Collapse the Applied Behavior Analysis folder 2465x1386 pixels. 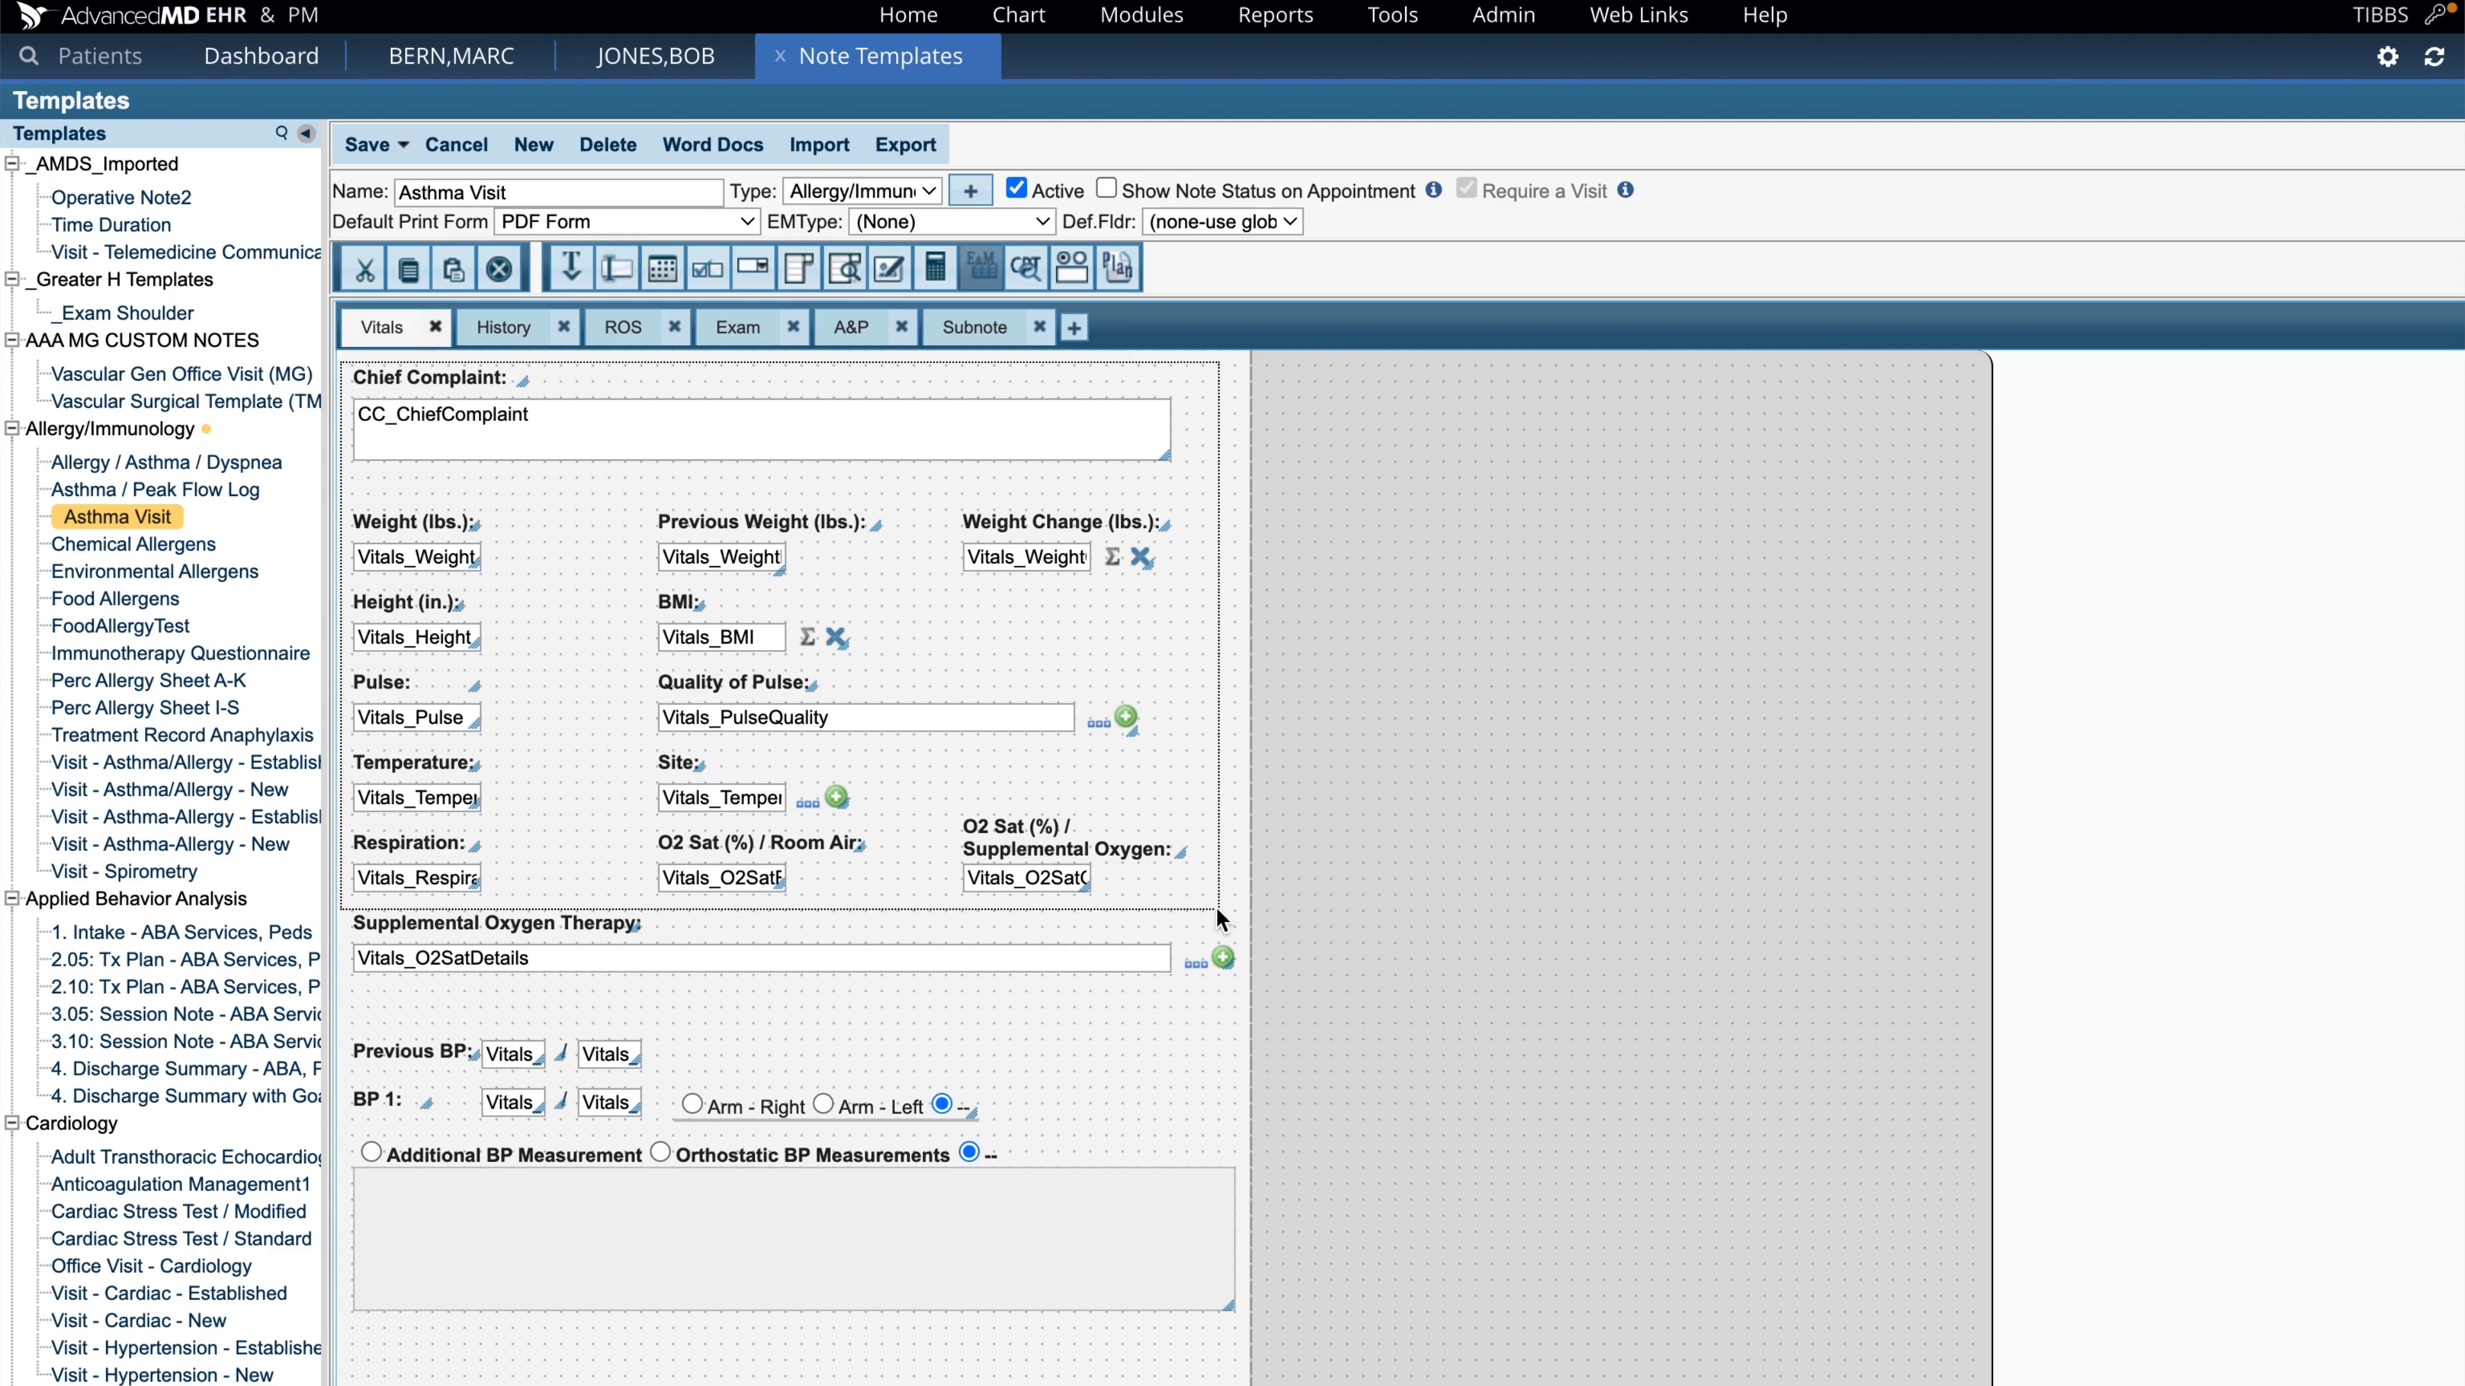coord(12,898)
